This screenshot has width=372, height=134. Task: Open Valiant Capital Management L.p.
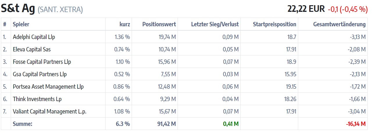click(x=50, y=111)
